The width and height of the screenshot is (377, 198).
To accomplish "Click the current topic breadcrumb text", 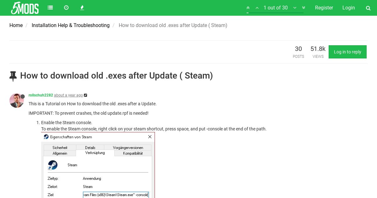I will coord(173,25).
